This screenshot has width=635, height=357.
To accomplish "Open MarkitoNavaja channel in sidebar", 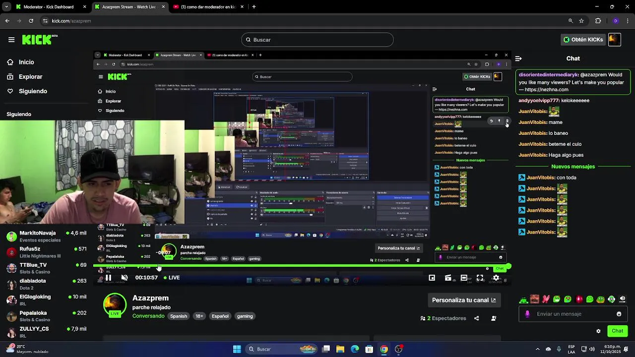I will [46, 236].
